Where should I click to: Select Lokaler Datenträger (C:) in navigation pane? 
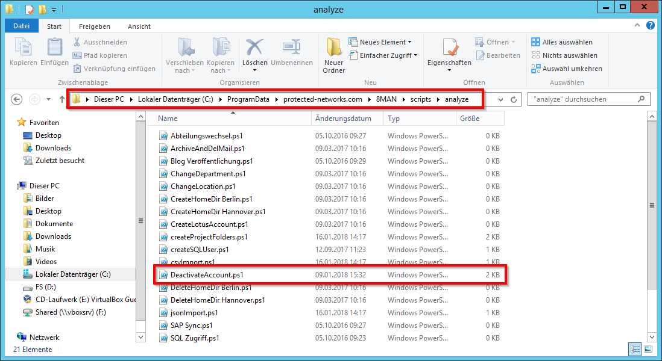coord(72,274)
